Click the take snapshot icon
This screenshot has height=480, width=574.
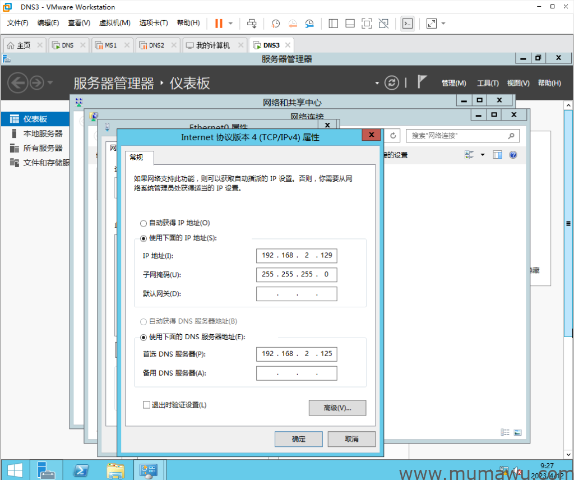(x=275, y=24)
